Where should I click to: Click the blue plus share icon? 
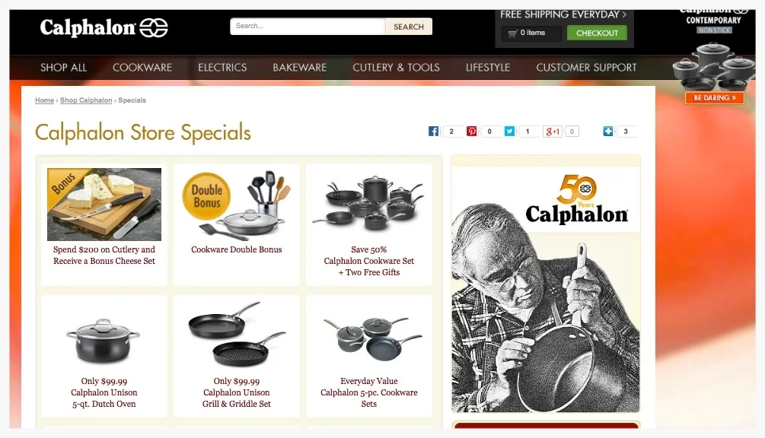coord(608,131)
